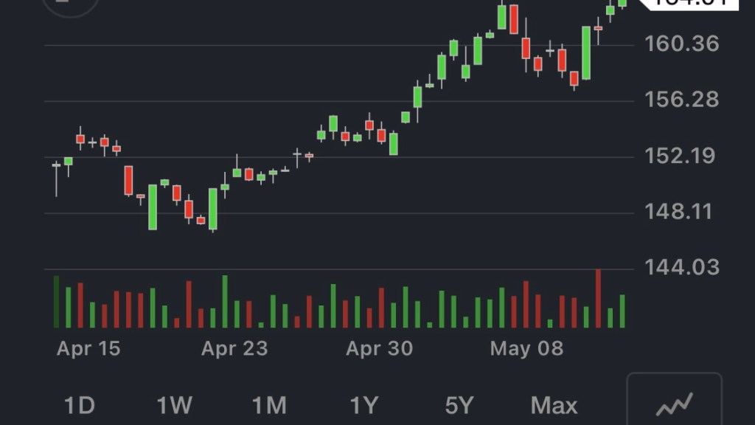
Task: Show the 1Y price history
Action: click(x=363, y=405)
